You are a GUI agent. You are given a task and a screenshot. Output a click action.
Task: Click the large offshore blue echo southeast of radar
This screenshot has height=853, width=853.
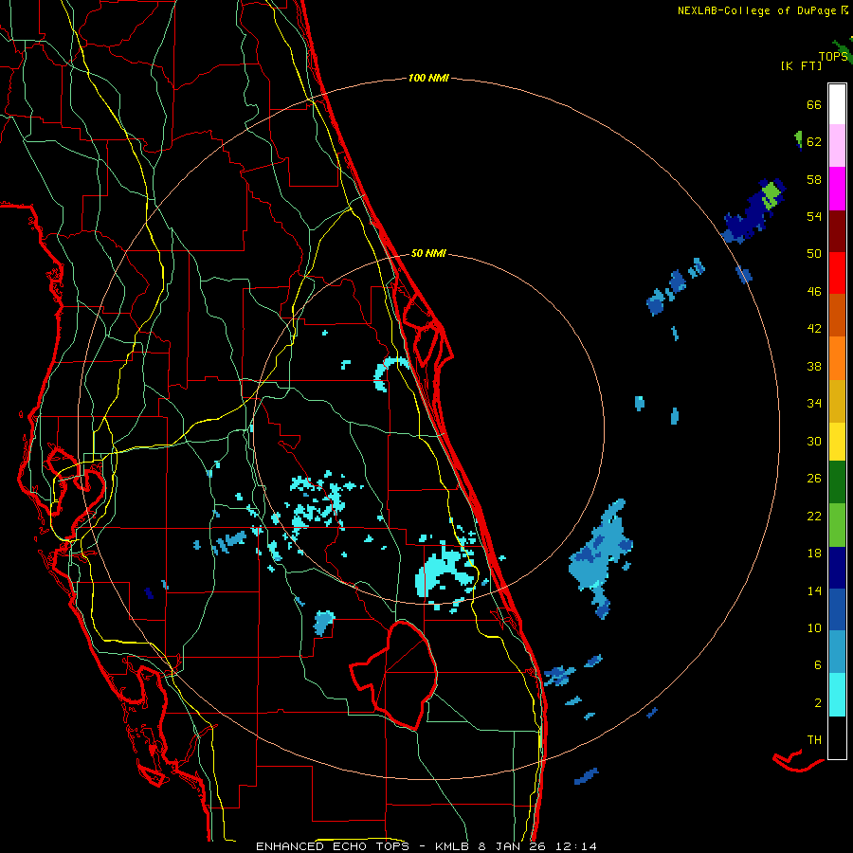tap(601, 556)
